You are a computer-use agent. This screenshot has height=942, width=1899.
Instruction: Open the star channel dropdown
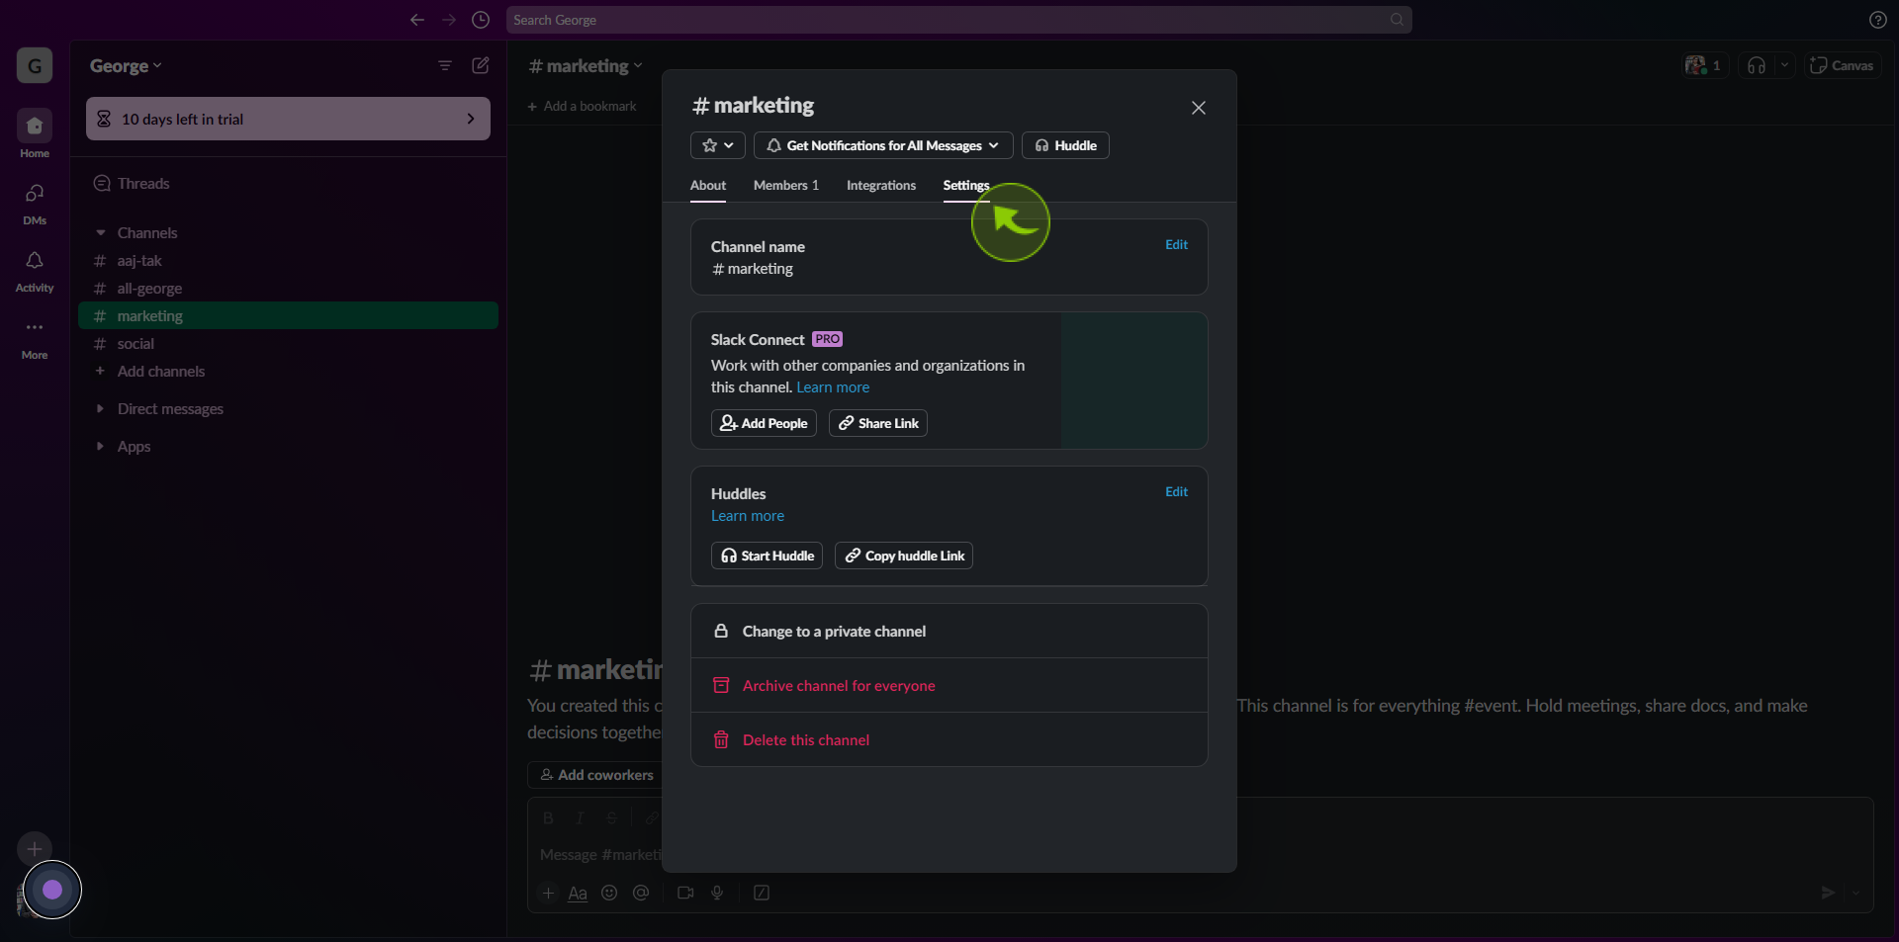point(718,145)
